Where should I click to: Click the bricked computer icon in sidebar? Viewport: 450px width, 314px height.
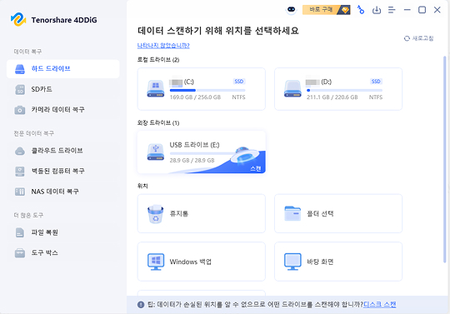pyautogui.click(x=20, y=172)
